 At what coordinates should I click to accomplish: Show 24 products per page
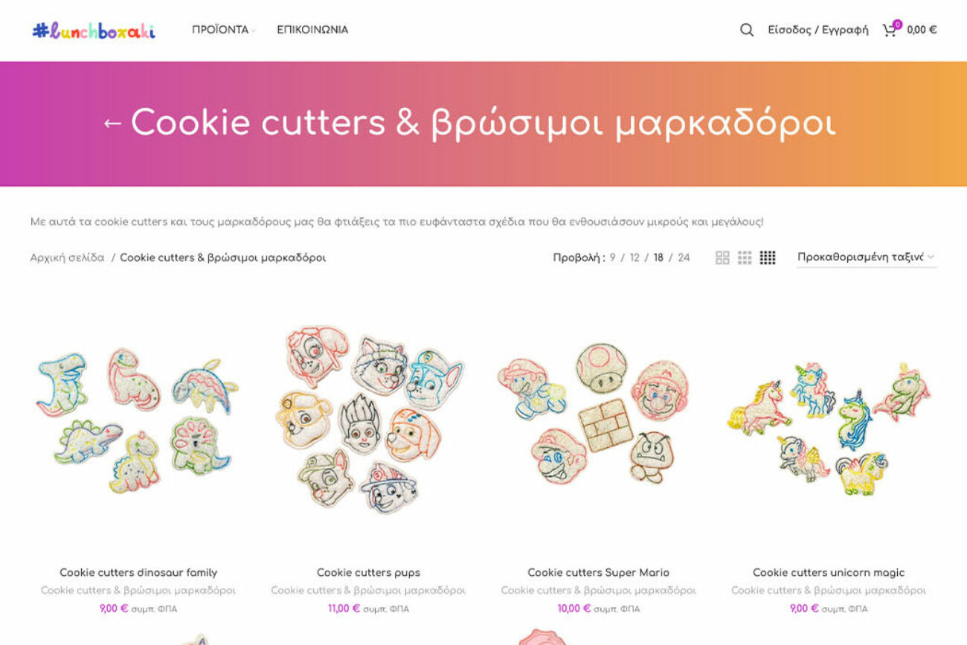[x=684, y=258]
